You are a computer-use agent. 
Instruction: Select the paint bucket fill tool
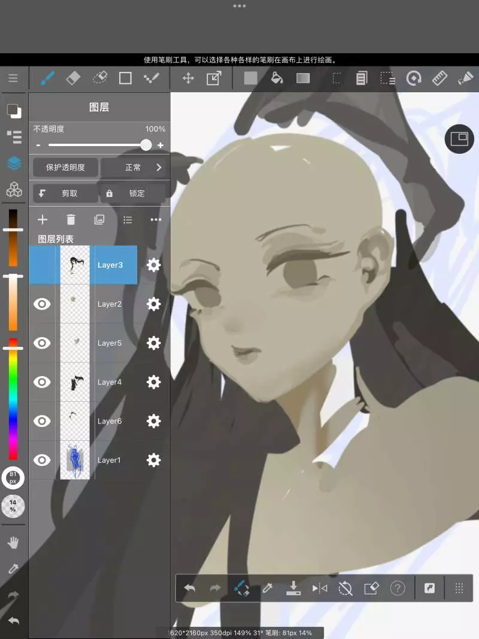[x=277, y=78]
